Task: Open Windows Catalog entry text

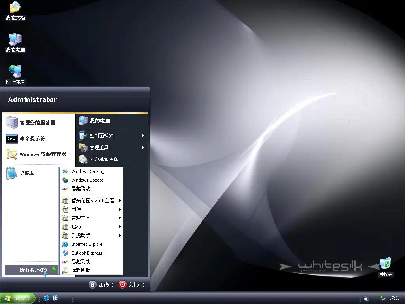Action: (88, 171)
